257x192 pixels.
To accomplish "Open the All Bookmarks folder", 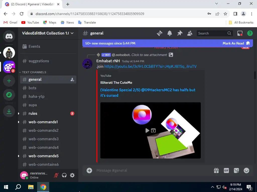I will click(241, 22).
